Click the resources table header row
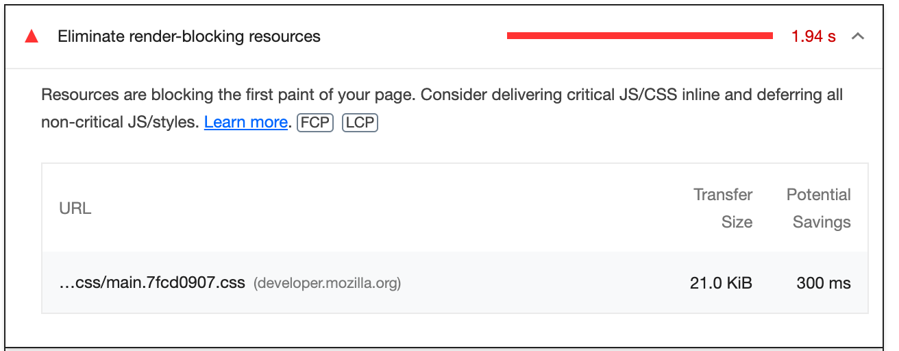Image resolution: width=899 pixels, height=351 pixels. tap(455, 208)
